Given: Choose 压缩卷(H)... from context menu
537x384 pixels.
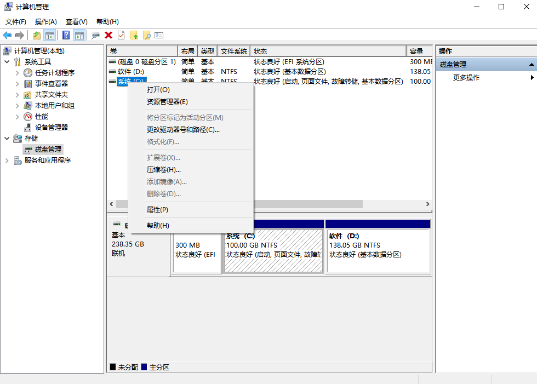Looking at the screenshot, I should pos(163,170).
